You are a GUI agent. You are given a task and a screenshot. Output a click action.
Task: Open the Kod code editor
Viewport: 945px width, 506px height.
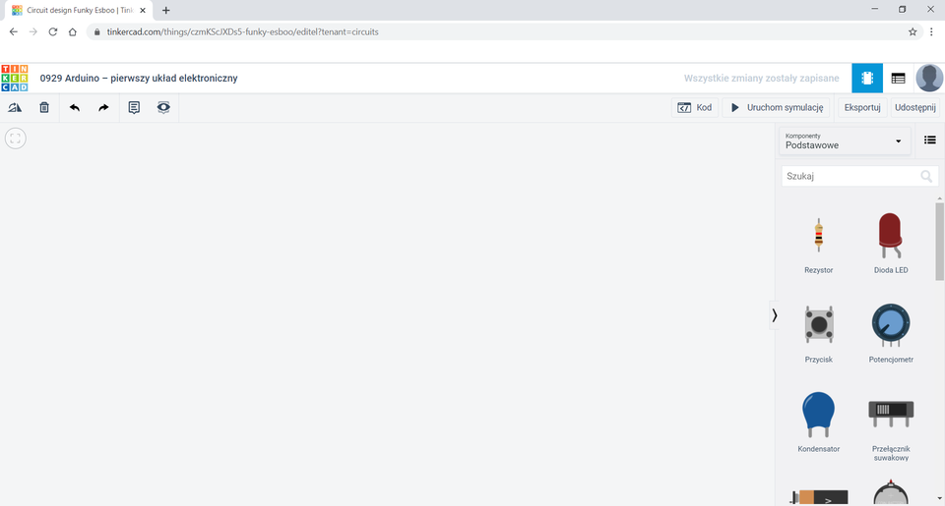click(695, 107)
